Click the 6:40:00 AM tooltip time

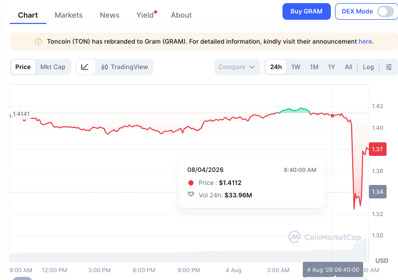point(300,170)
